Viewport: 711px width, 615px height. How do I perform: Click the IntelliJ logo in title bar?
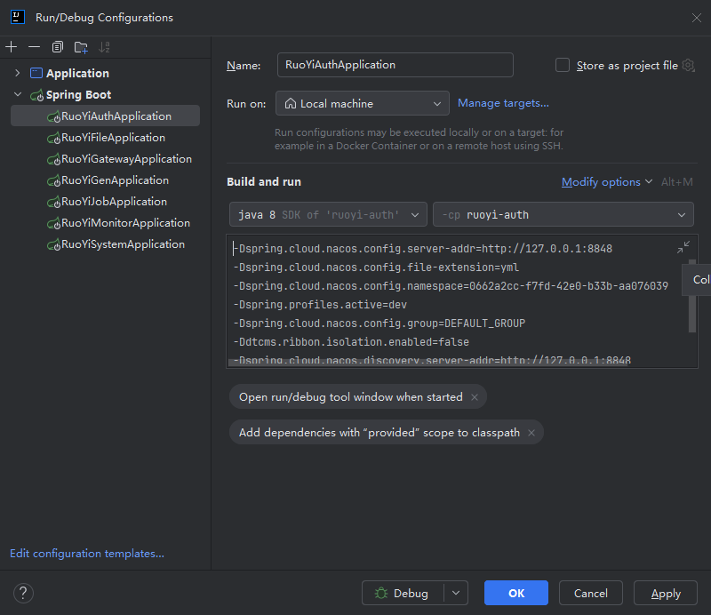(x=17, y=17)
